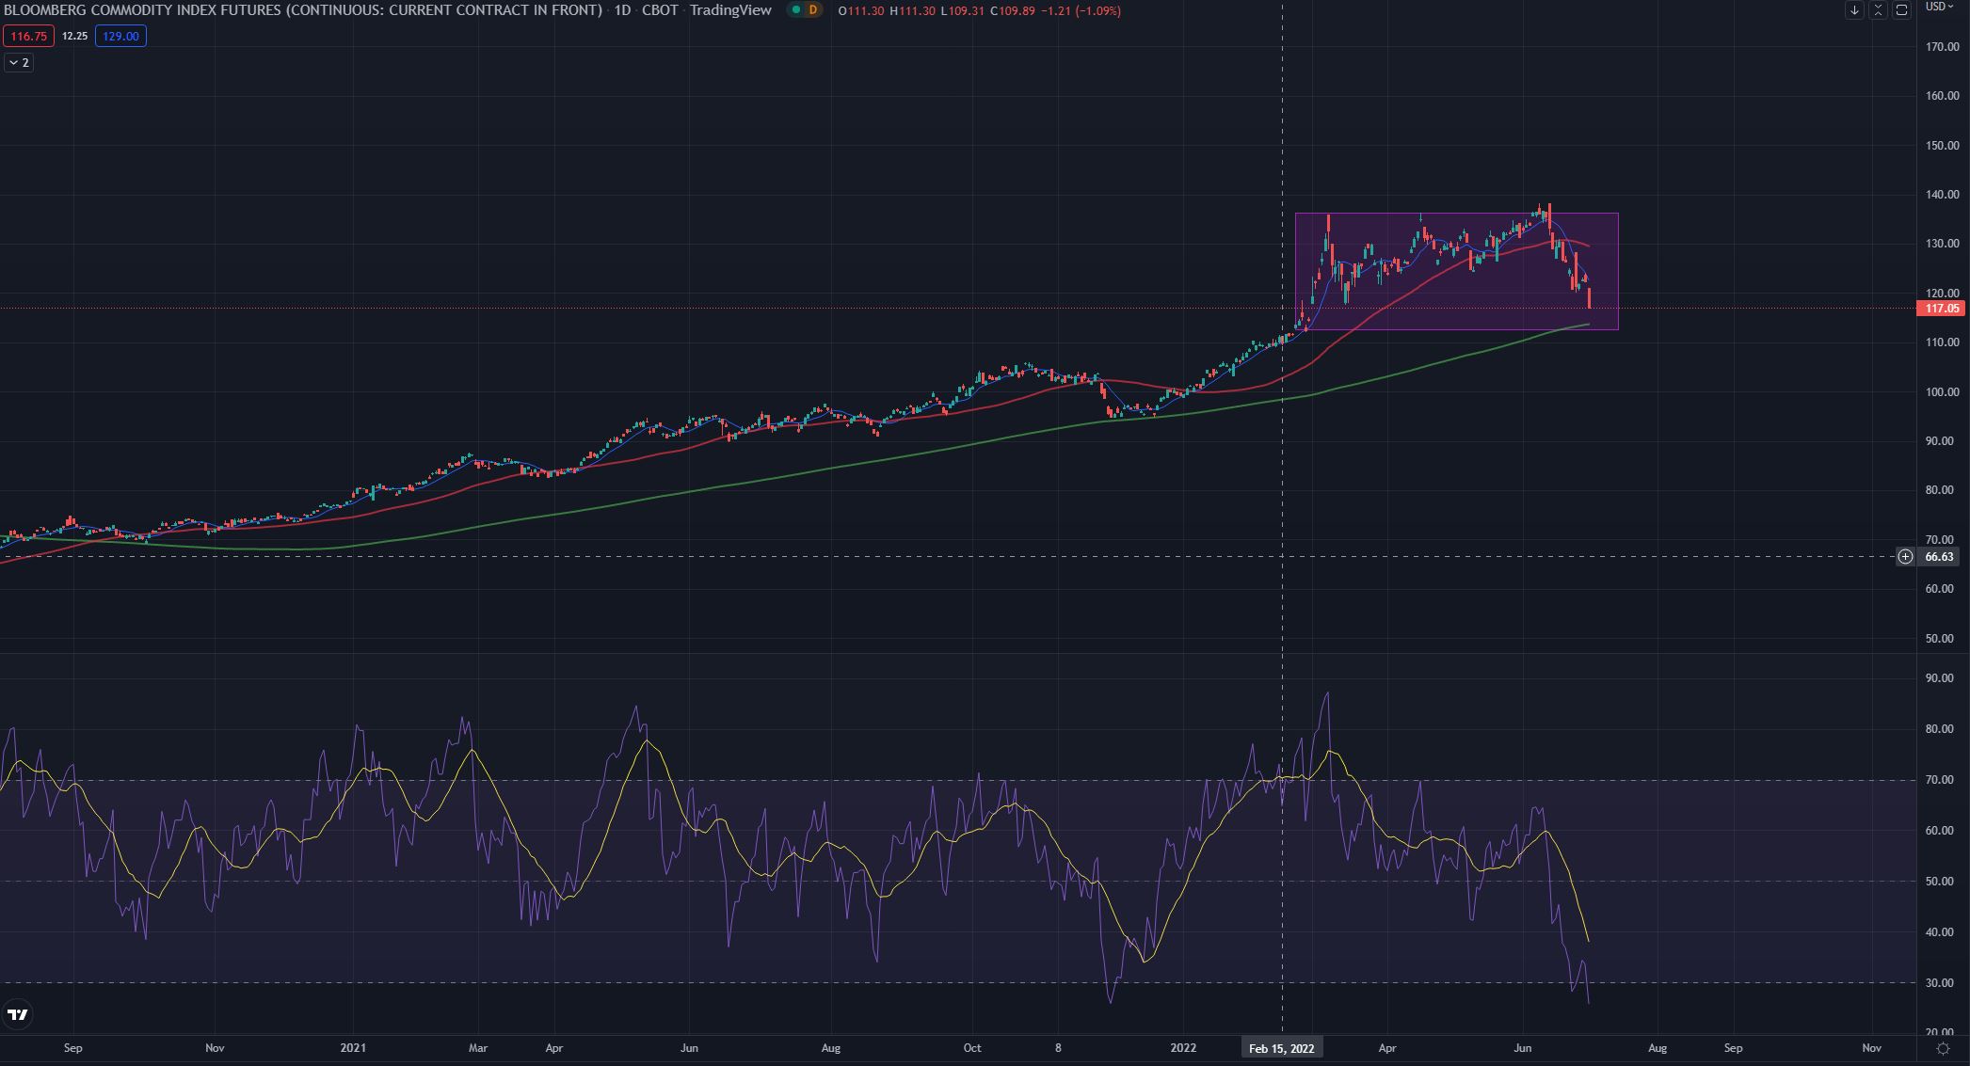Click the blue buy price button 129.00
1970x1066 pixels.
[120, 36]
